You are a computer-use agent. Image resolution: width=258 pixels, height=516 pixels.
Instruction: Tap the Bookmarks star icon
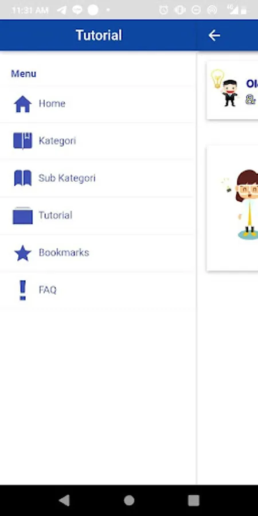(x=23, y=253)
